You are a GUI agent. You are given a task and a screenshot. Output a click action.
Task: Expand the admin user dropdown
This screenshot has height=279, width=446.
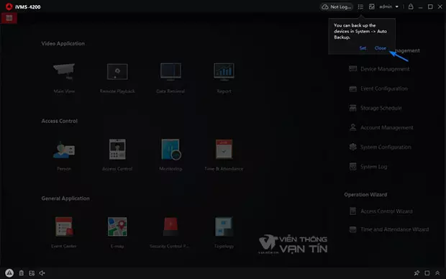pos(389,6)
